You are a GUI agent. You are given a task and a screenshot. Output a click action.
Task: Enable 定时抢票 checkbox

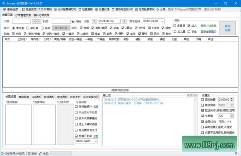[203, 99]
